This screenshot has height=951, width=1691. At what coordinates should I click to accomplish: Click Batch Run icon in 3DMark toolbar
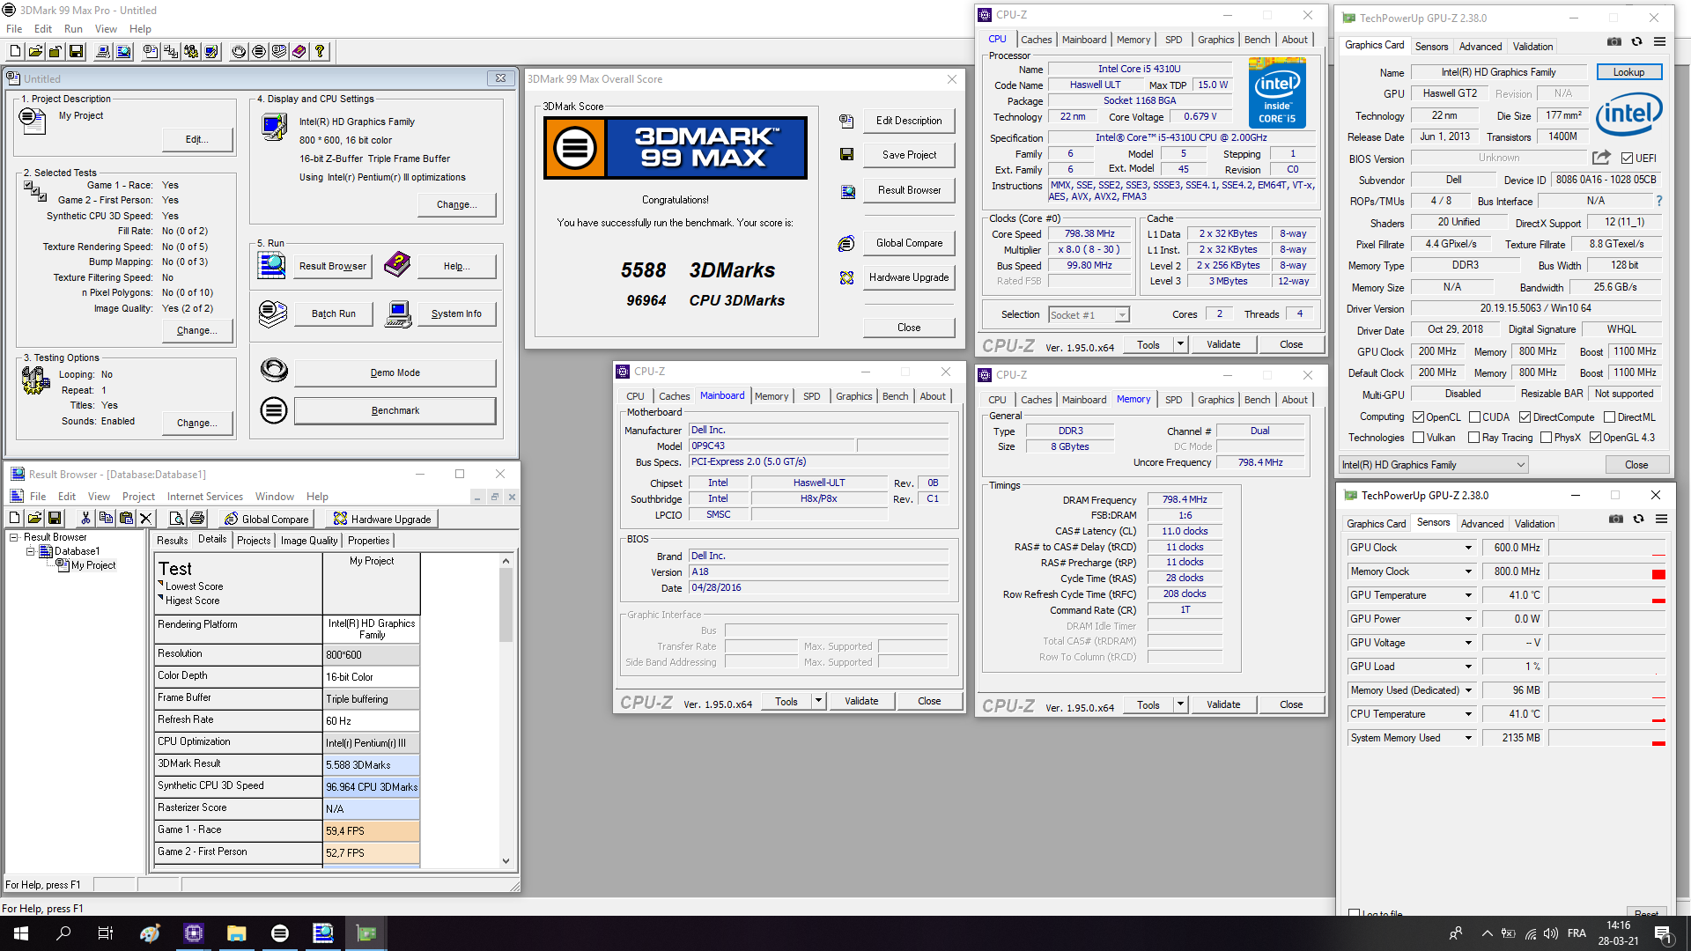click(x=279, y=51)
